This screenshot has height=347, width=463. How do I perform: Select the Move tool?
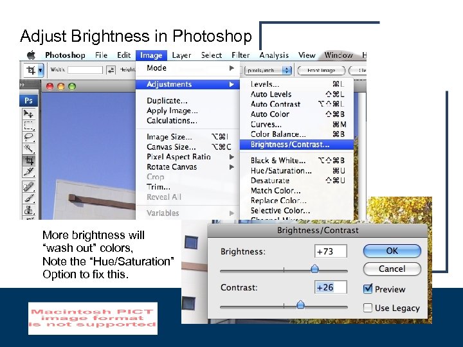29,114
